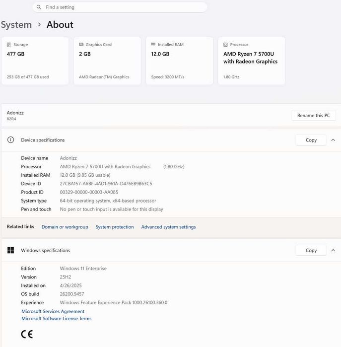The image size is (341, 347).
Task: Click the Installed on date 4/26/2025
Action: (x=71, y=285)
